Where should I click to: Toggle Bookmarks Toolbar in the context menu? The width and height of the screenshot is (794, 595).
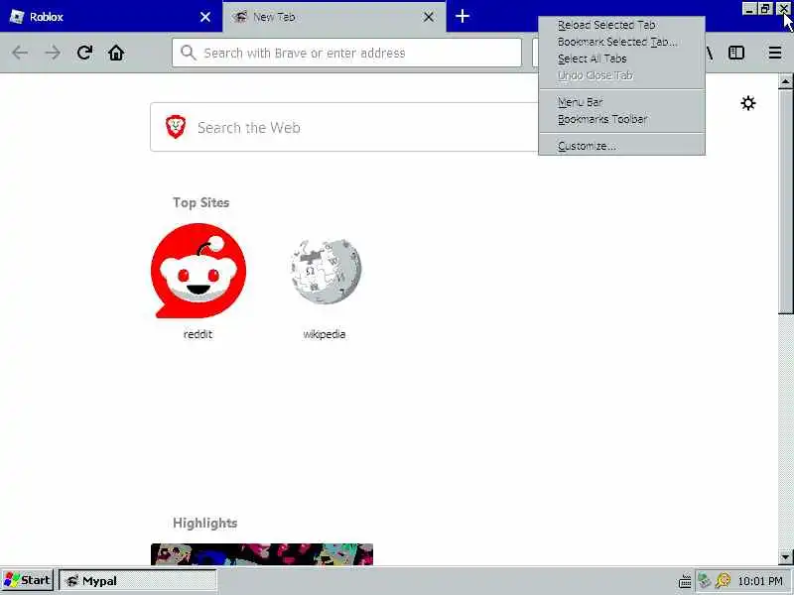click(x=621, y=119)
